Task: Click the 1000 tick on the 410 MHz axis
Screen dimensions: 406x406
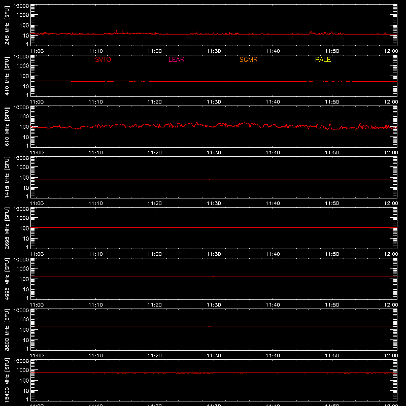Action: click(23, 66)
